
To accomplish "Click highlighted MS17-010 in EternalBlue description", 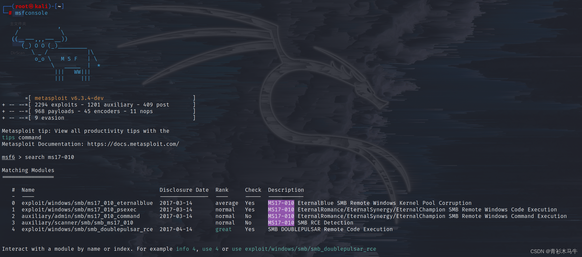I will pos(281,203).
